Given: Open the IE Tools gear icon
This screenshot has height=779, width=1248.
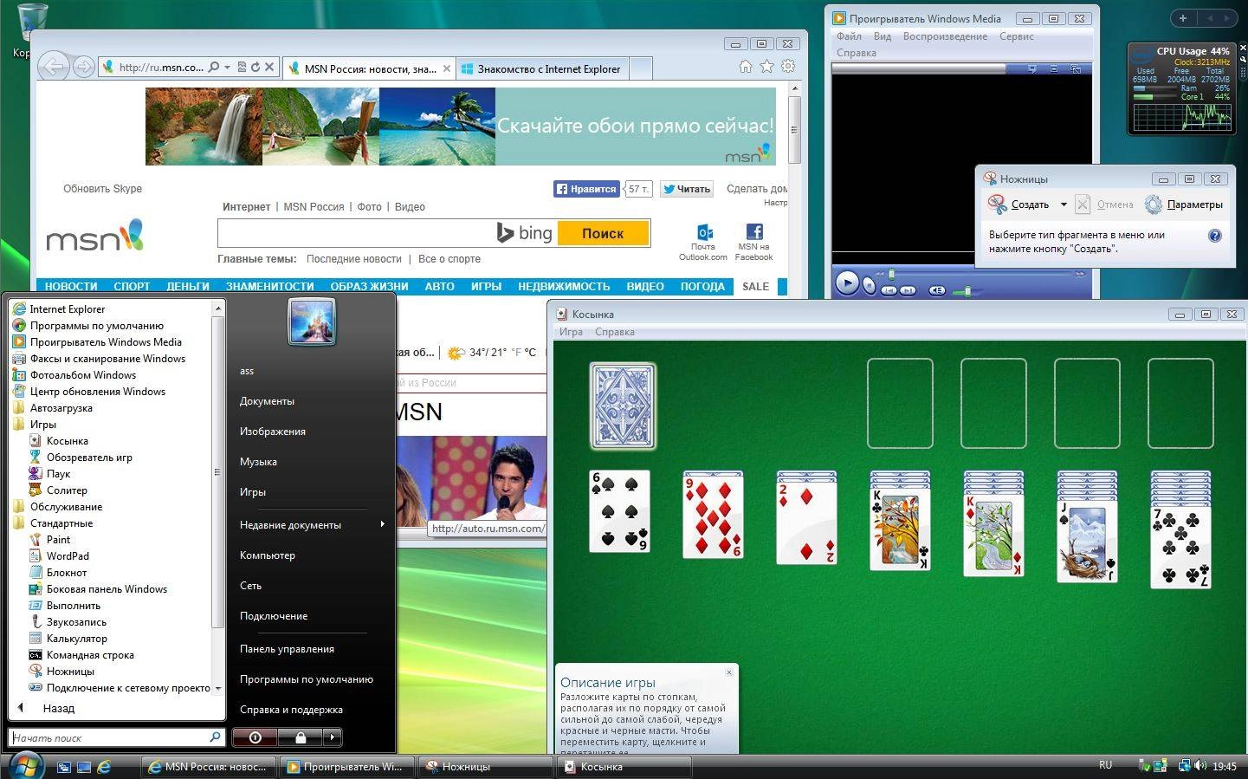Looking at the screenshot, I should (788, 67).
